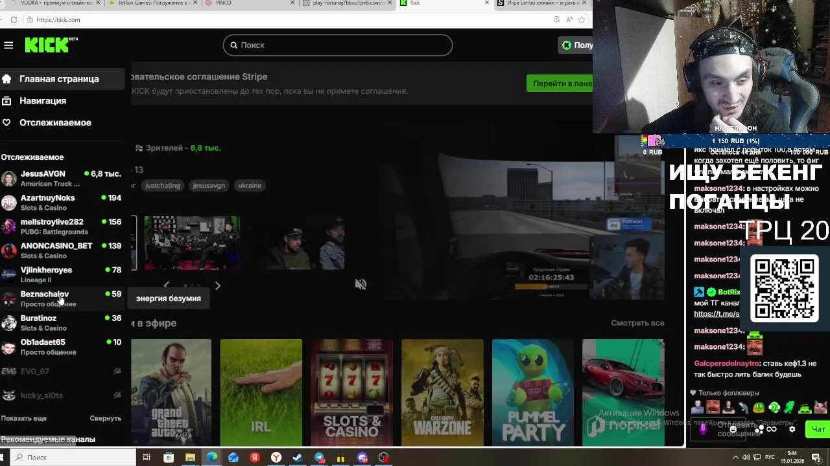Open the IRL category card
This screenshot has height=466, width=830.
pos(261,392)
